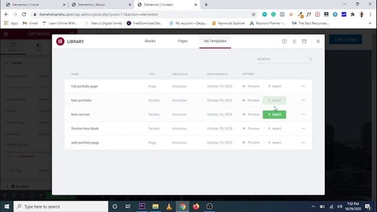Open the Chrome three-dot menu
The image size is (377, 212).
coord(371,14)
